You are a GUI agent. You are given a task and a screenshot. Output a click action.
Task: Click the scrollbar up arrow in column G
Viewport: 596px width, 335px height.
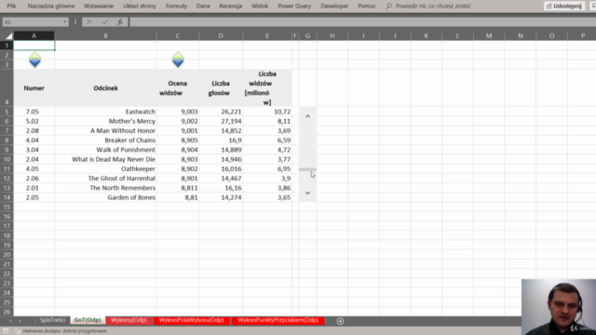[307, 116]
